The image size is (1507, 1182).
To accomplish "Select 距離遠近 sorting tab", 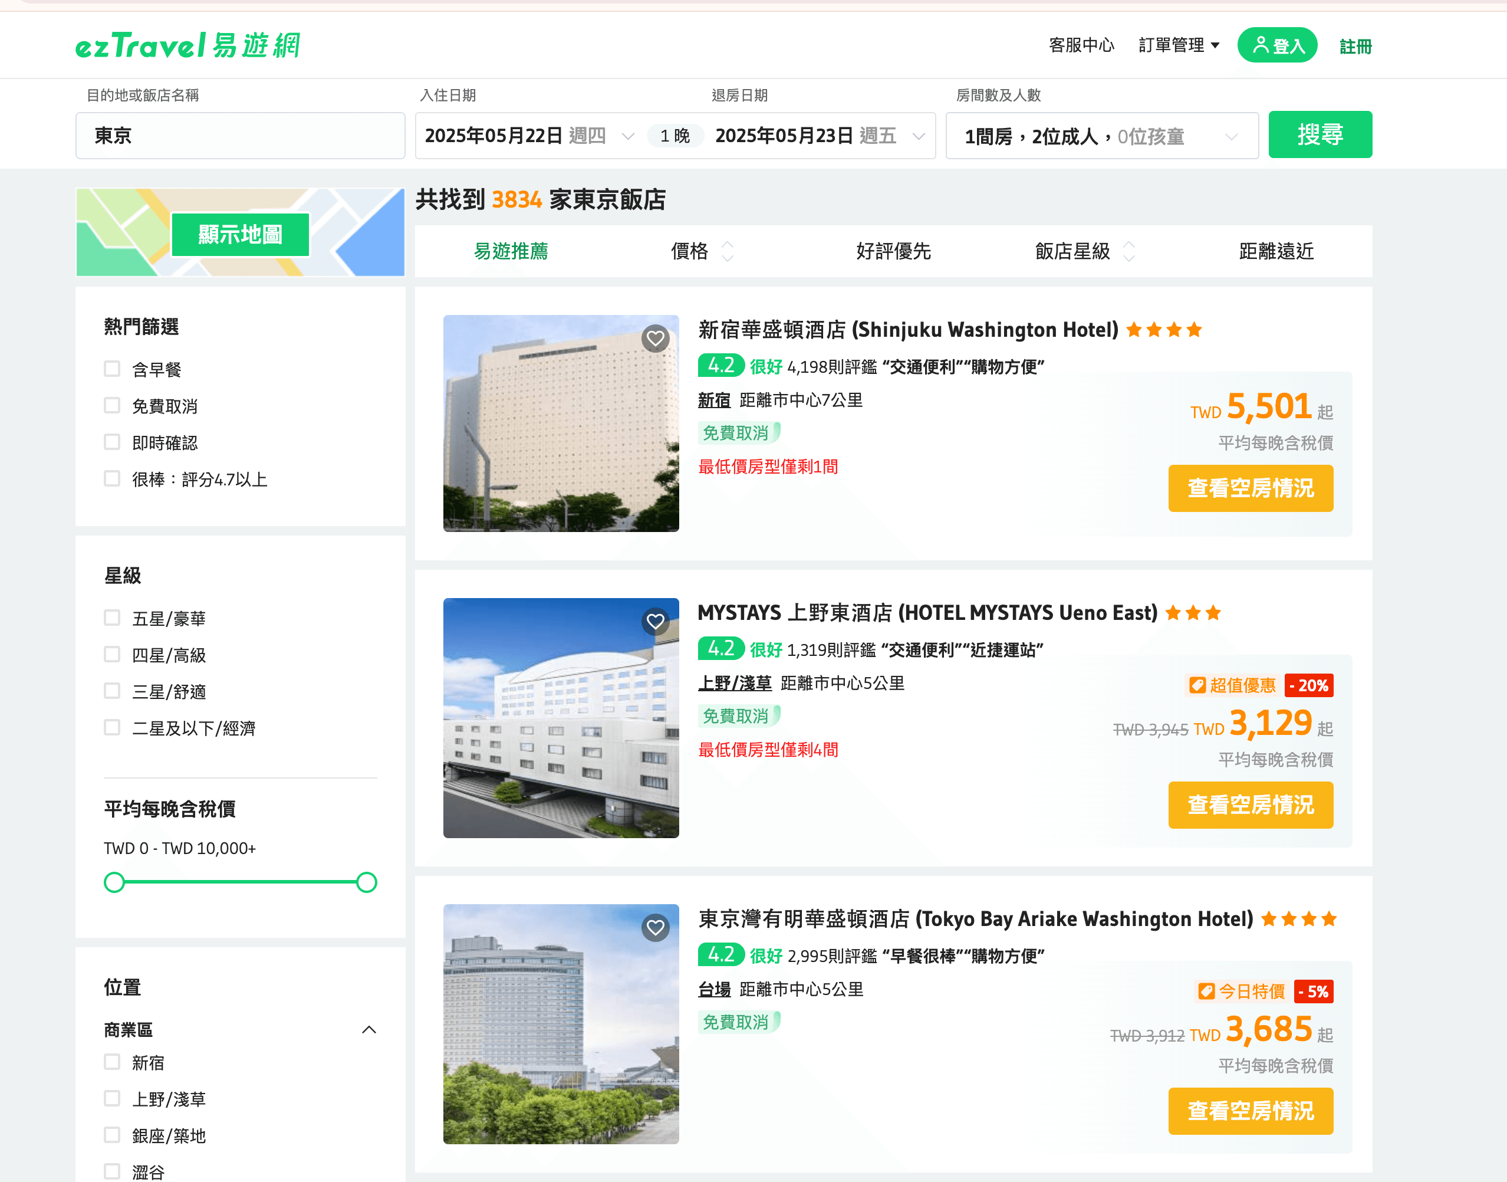I will tap(1275, 251).
